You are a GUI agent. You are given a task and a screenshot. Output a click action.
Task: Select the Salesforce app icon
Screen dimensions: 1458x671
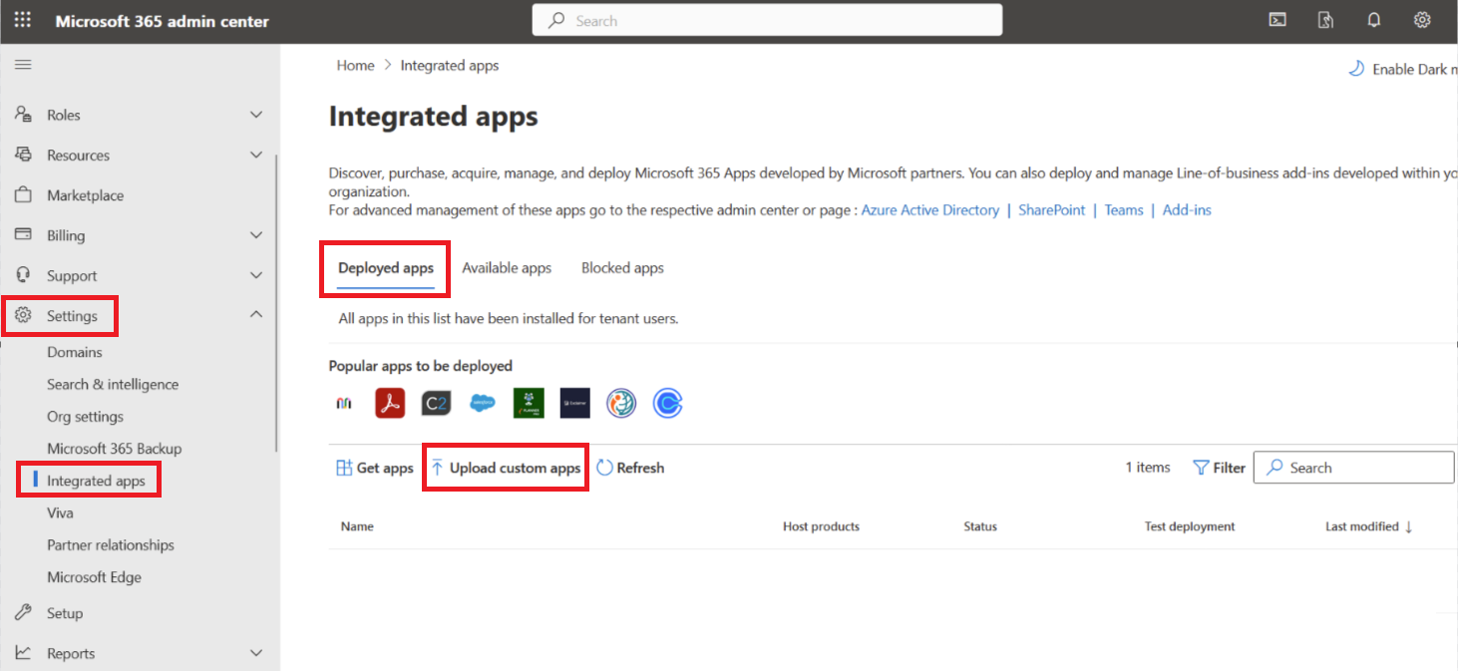(x=483, y=403)
